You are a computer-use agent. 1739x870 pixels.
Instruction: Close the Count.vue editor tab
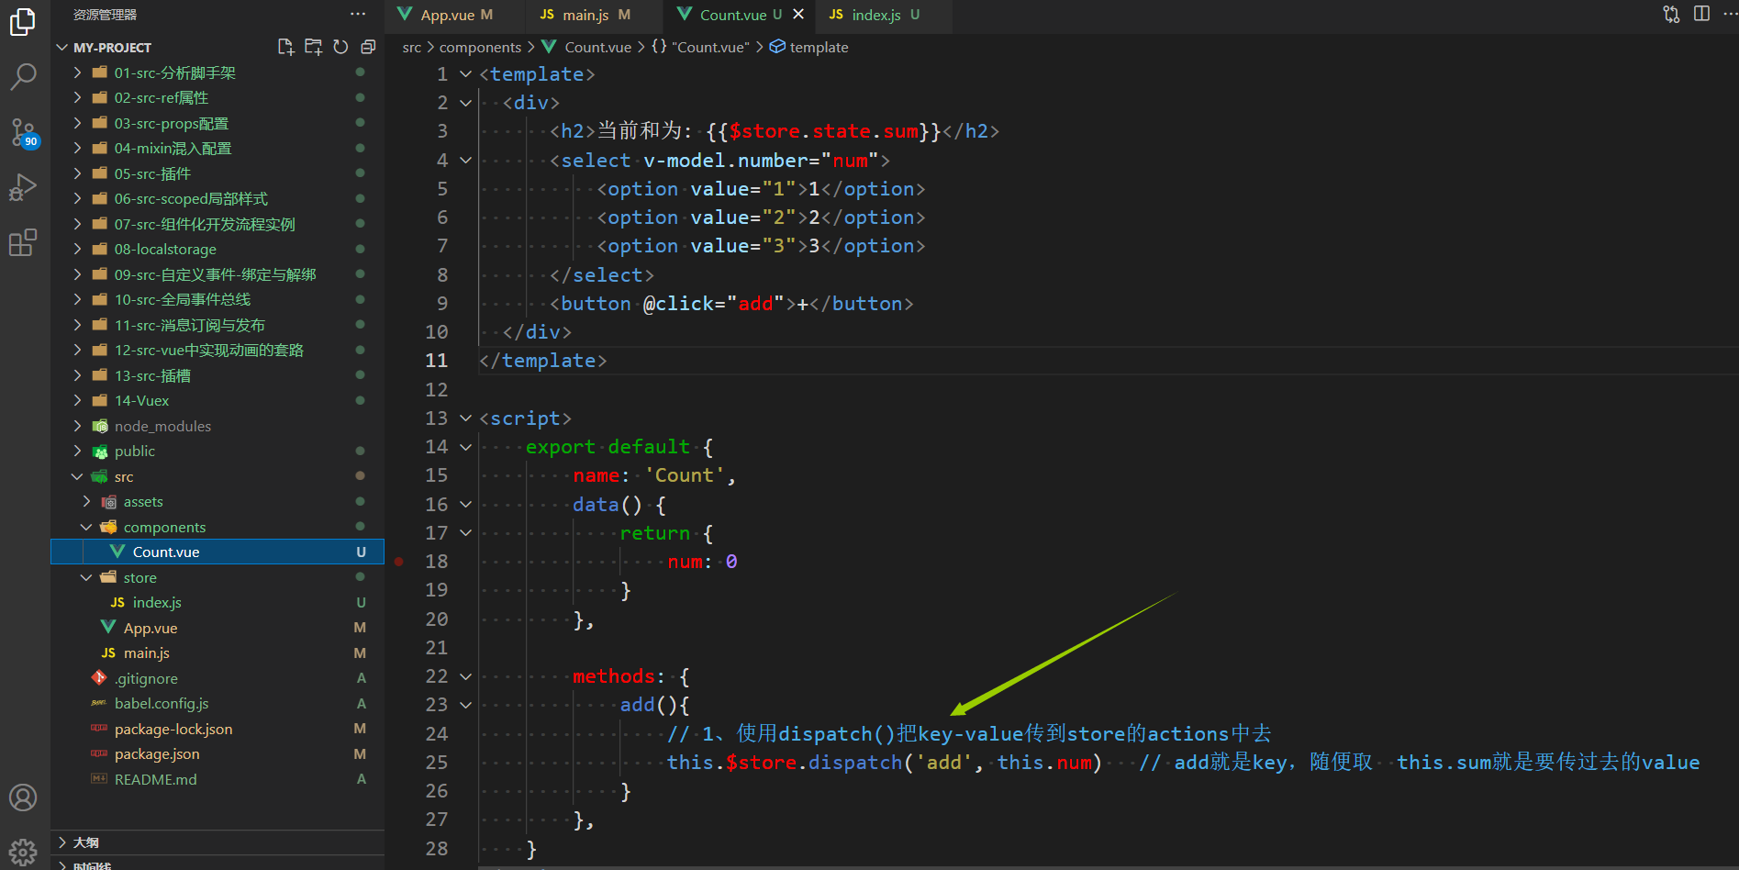point(798,14)
